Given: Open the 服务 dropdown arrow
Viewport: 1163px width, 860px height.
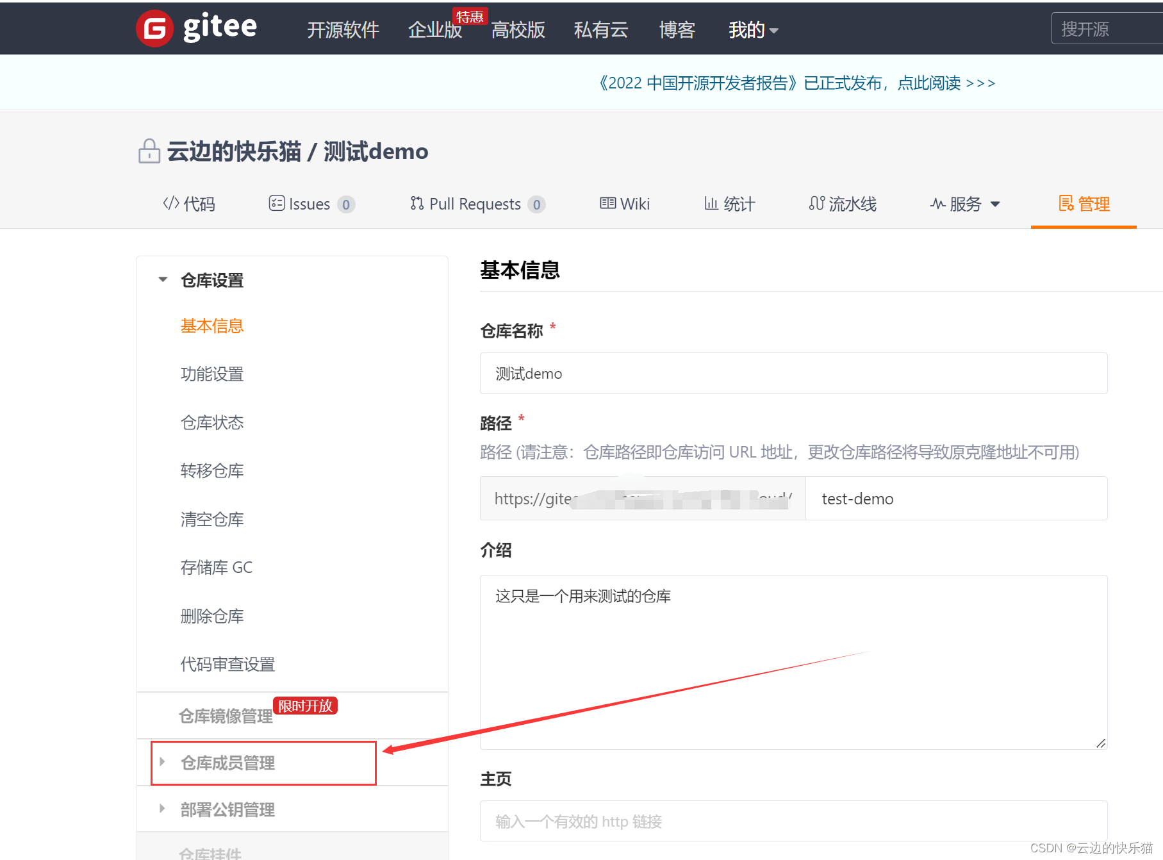Looking at the screenshot, I should pos(995,204).
